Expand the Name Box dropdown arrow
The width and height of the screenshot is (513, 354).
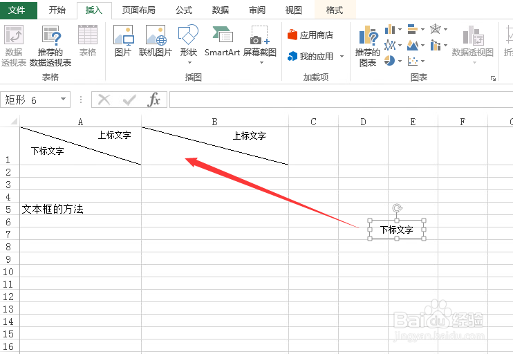click(64, 99)
